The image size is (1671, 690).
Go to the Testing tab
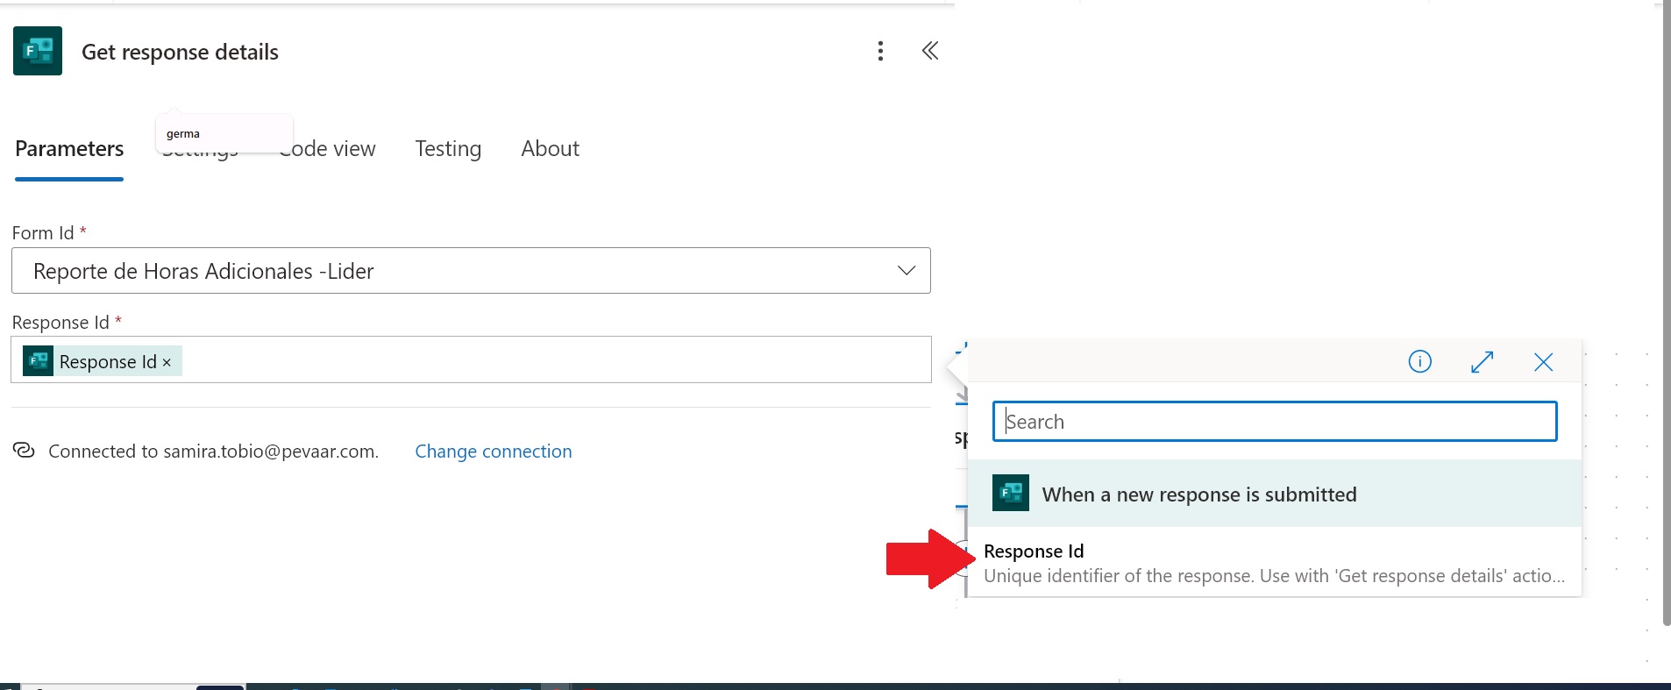tap(448, 149)
